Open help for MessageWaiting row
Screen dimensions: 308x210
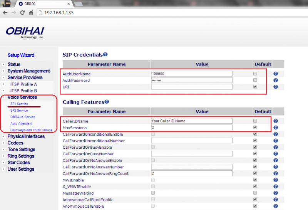(276, 193)
